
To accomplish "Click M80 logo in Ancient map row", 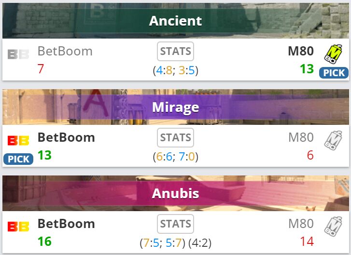I will pos(333,54).
